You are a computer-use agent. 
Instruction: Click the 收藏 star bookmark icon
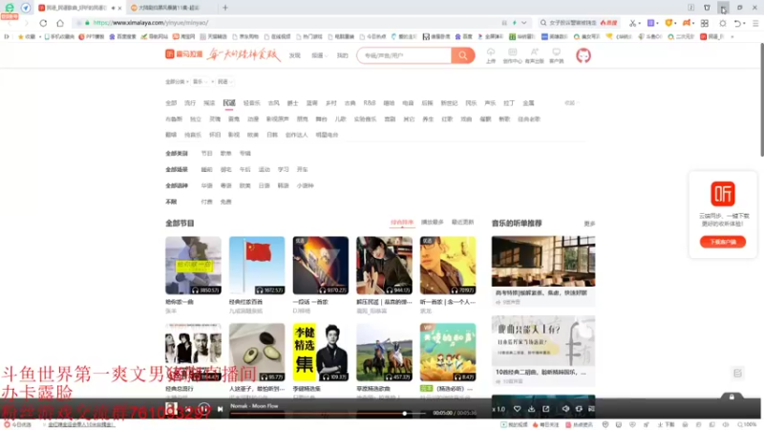[x=20, y=36]
